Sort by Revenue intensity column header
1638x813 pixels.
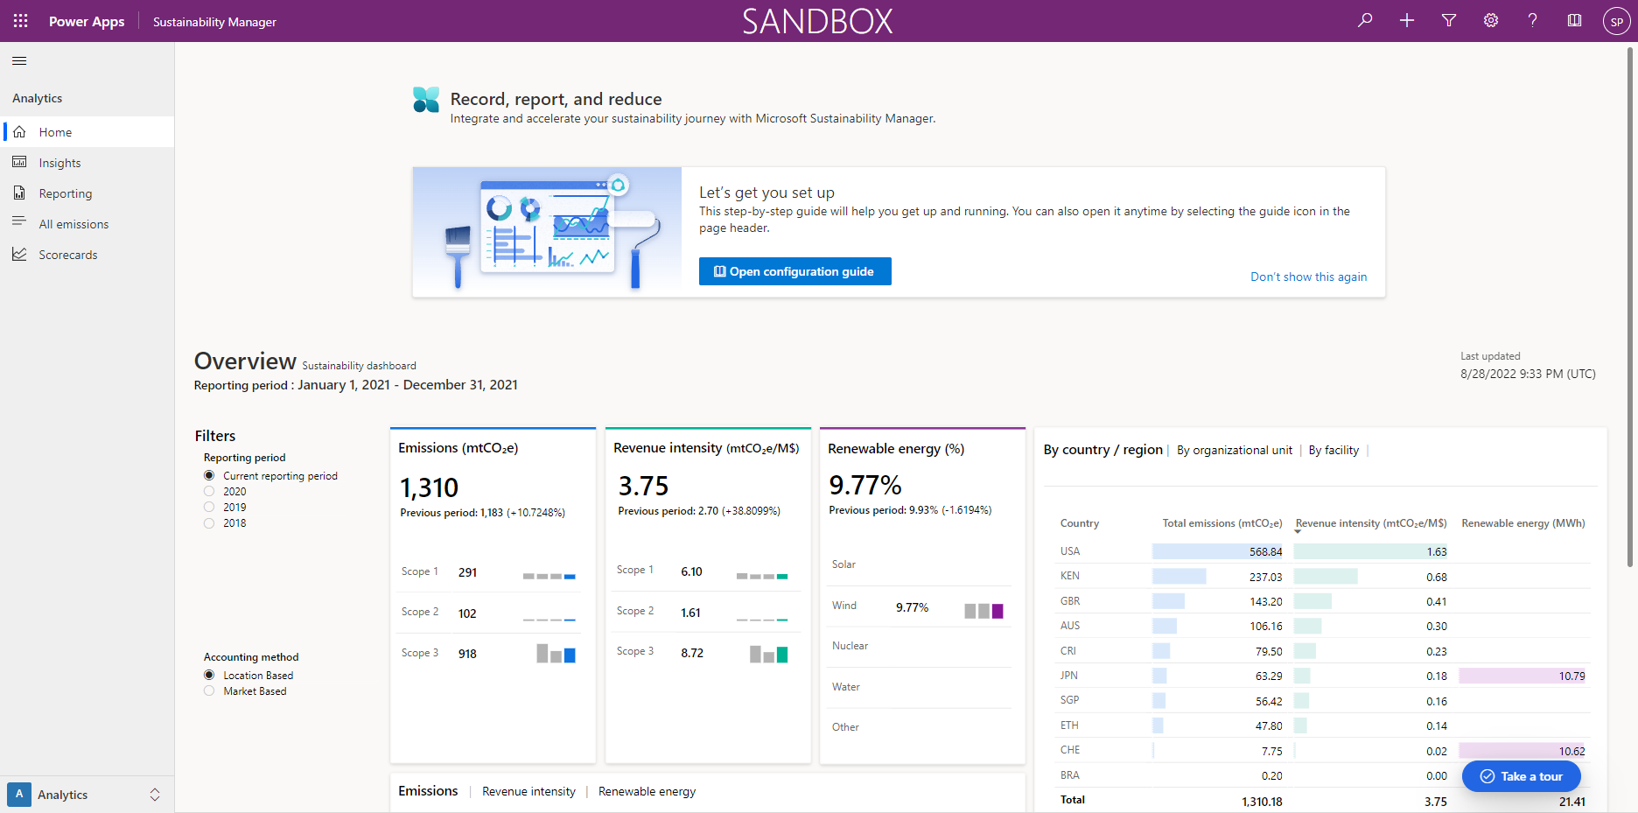[x=1370, y=523]
